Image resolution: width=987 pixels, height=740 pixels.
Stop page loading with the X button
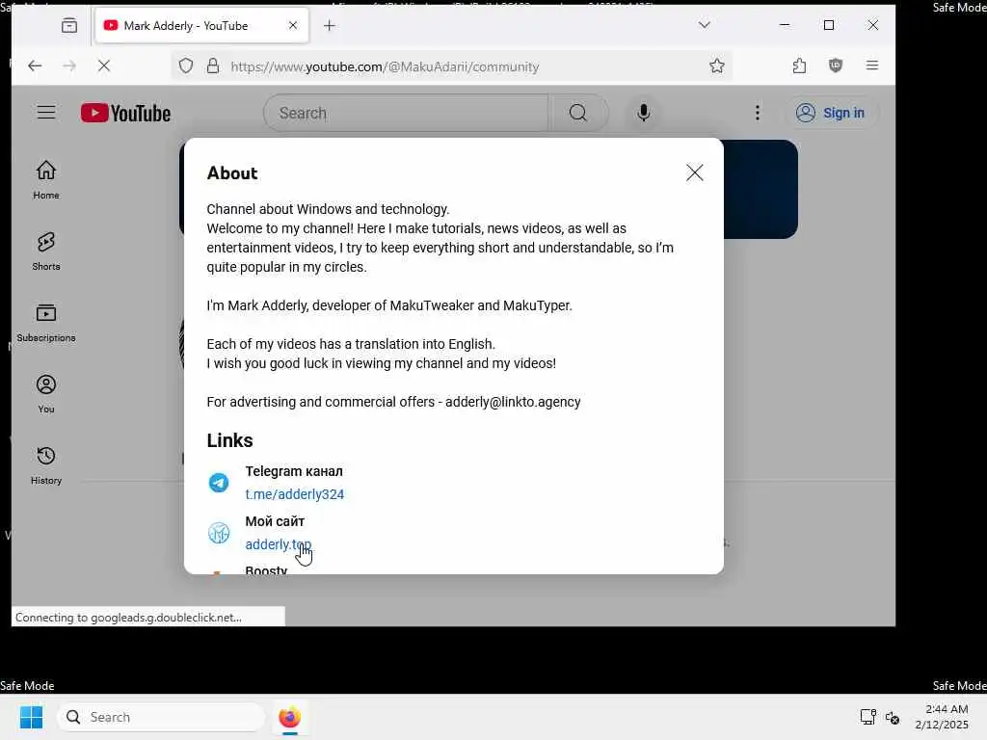pos(104,66)
